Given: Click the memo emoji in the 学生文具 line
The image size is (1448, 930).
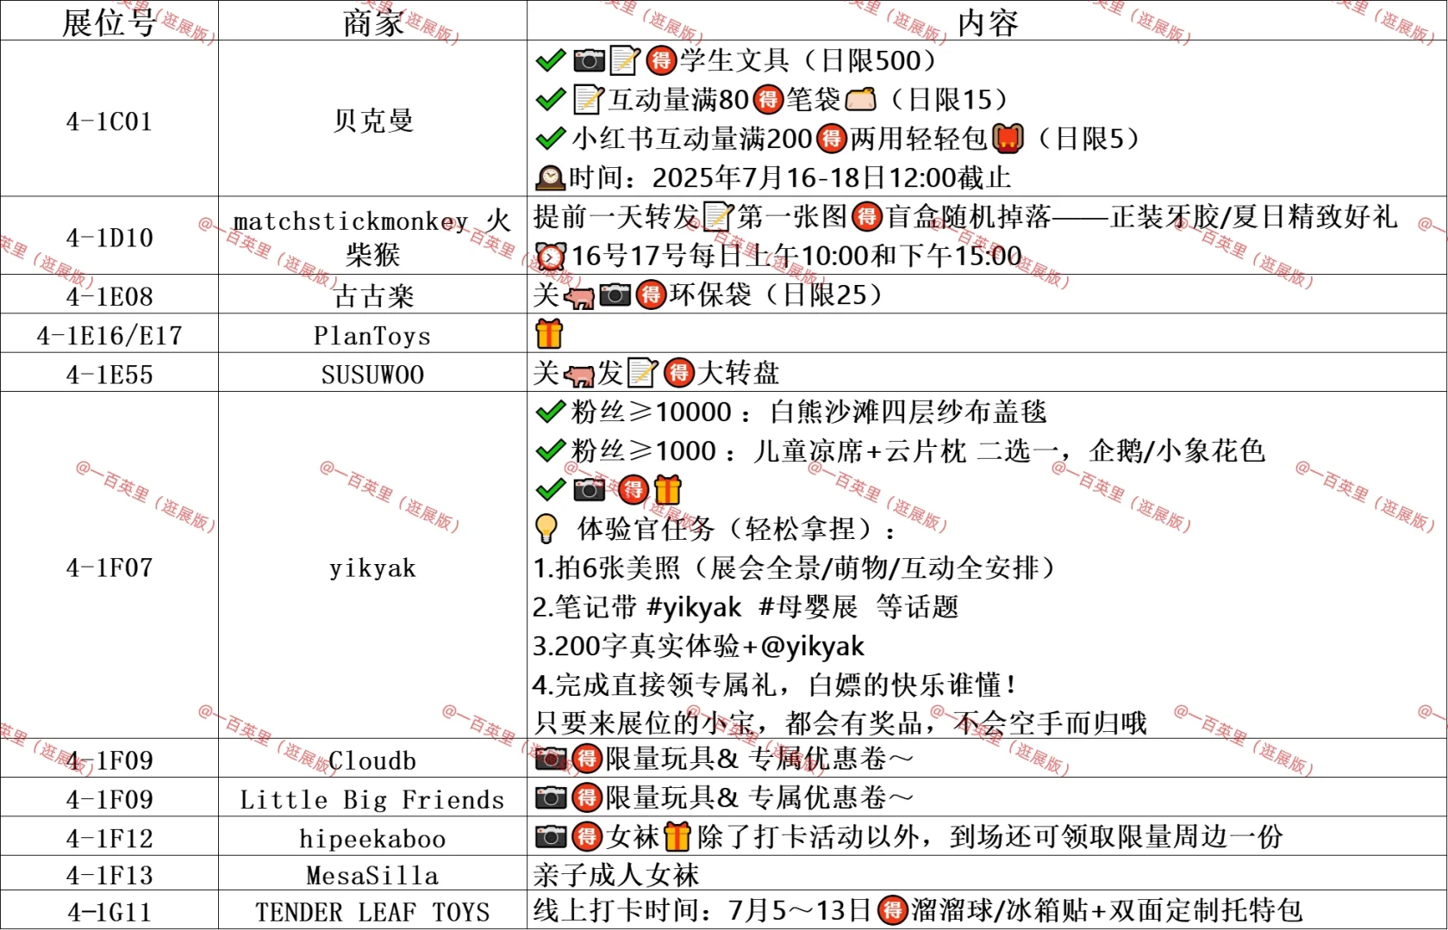Looking at the screenshot, I should (x=626, y=60).
